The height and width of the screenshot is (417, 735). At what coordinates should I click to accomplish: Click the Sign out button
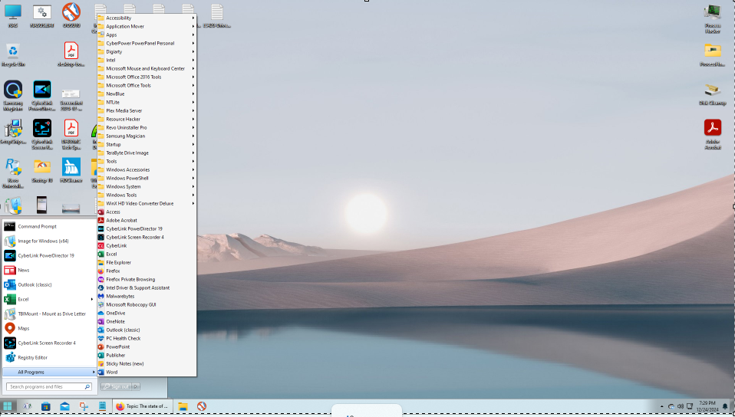coord(117,386)
